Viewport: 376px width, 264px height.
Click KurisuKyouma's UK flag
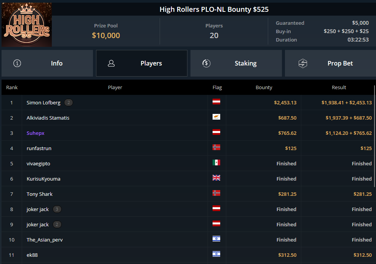(x=216, y=178)
